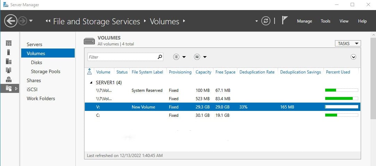Click the warning triangle column header
The width and height of the screenshot is (376, 166).
pos(89,71)
